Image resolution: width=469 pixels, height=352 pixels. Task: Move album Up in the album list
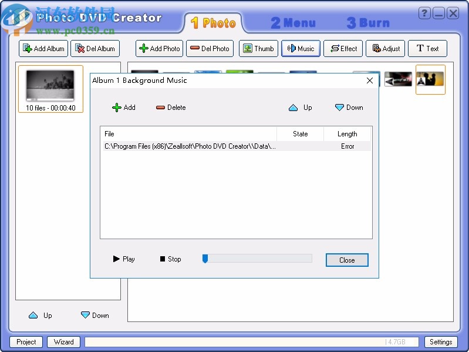pyautogui.click(x=41, y=316)
